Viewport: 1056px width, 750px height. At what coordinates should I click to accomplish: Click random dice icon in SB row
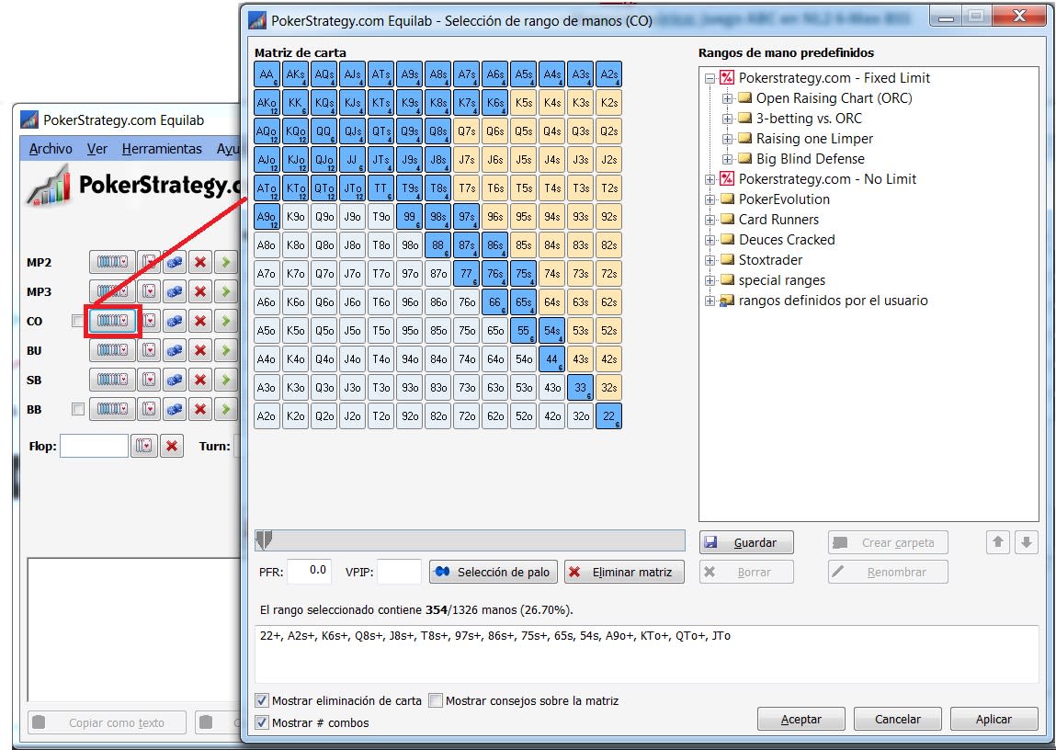(x=175, y=380)
